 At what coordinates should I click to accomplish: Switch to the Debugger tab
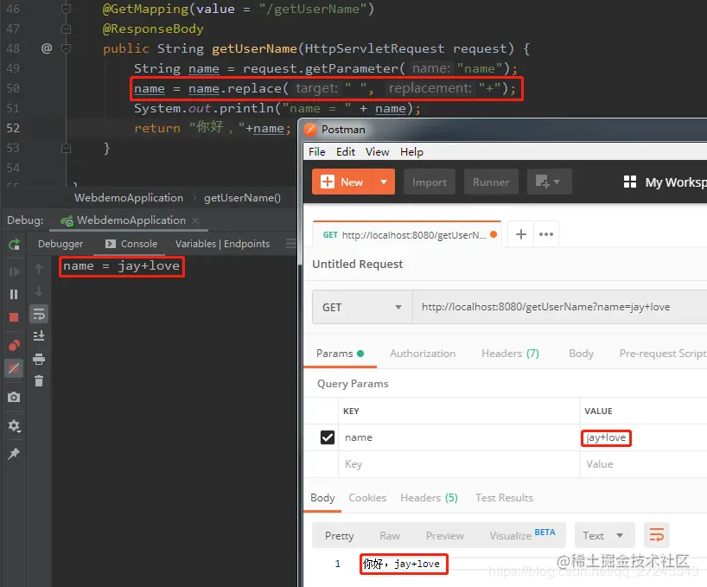pos(61,244)
